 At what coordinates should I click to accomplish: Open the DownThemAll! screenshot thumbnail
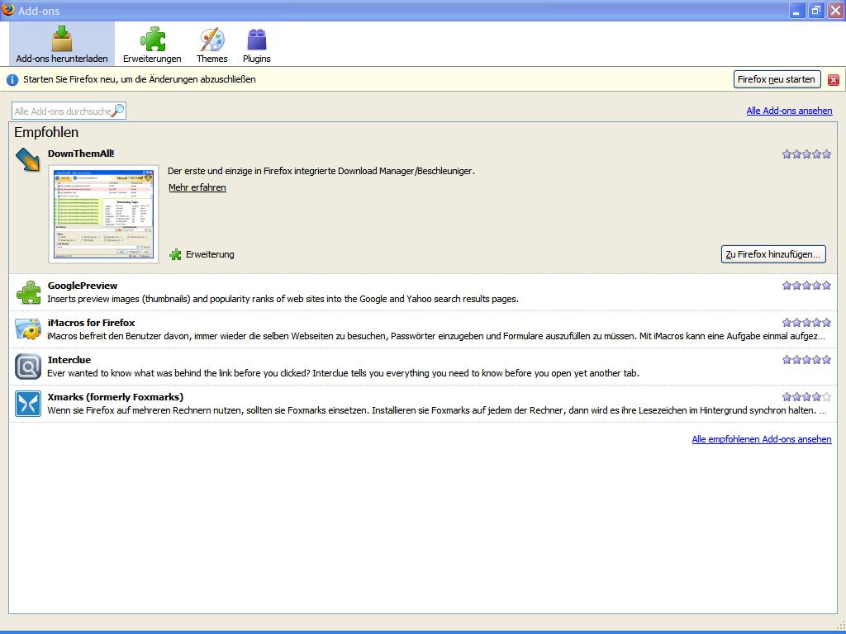pos(103,214)
